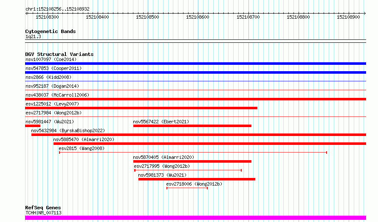Select the red bar under nsv5567422 (Ebert2021)

[192, 126]
